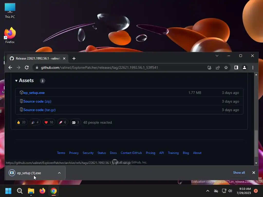Click the address bar URL
Viewport: 263px width, 197px height.
tap(99, 67)
